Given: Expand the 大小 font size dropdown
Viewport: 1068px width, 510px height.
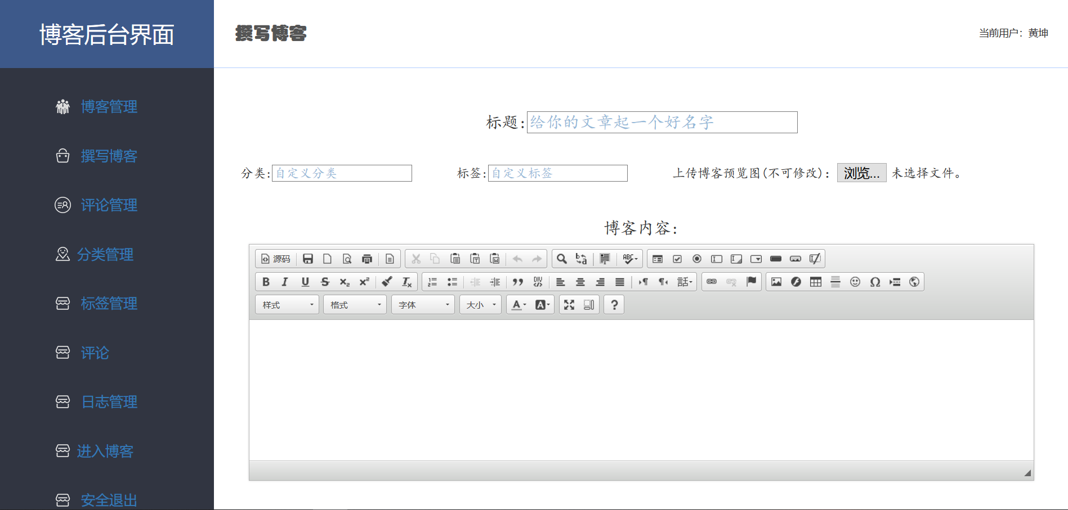Looking at the screenshot, I should tap(480, 304).
